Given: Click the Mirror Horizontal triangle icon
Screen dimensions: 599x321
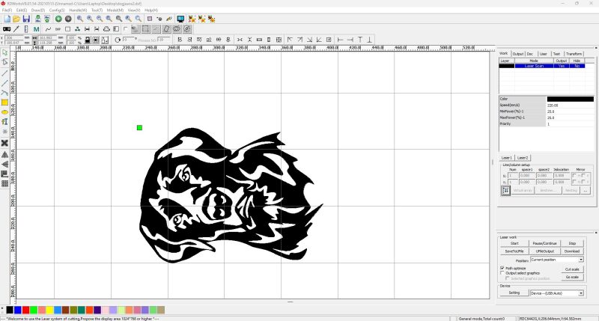Looking at the screenshot, I should [4, 155].
